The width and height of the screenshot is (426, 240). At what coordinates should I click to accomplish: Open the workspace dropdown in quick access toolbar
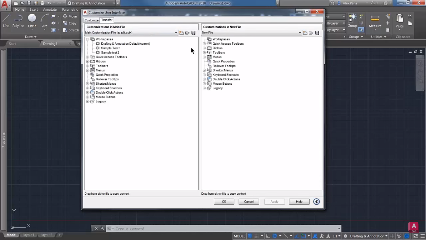point(91,3)
